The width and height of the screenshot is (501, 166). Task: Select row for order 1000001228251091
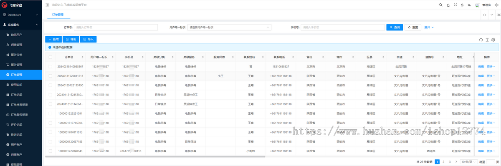pos(50,113)
